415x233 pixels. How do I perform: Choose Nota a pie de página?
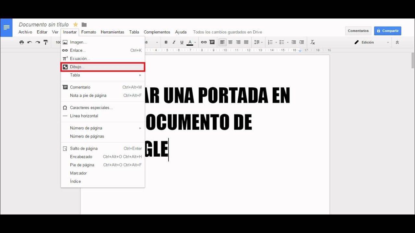pos(103,95)
